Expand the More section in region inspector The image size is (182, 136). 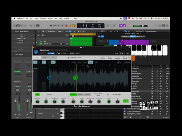13,51
